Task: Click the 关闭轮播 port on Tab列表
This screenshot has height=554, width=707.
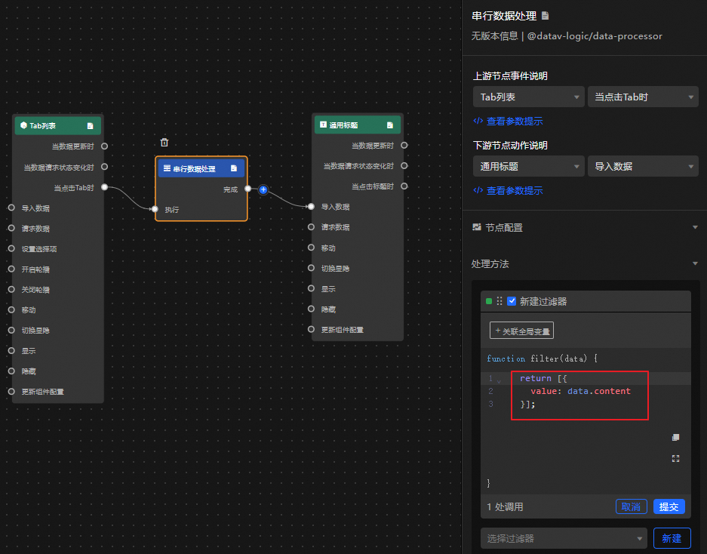Action: (11, 289)
